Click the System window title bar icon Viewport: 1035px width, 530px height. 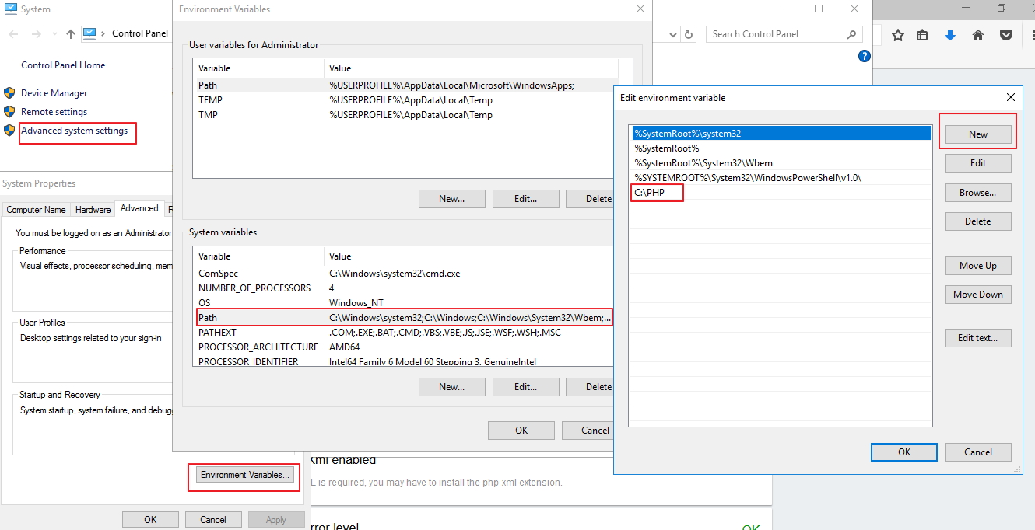click(11, 9)
